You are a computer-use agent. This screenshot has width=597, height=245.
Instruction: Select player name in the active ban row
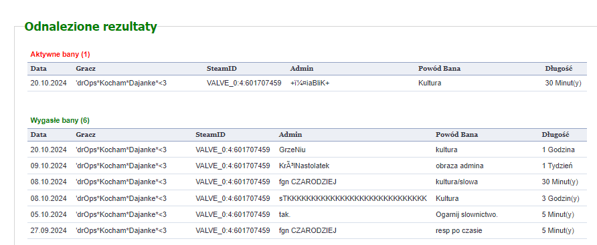tap(121, 83)
